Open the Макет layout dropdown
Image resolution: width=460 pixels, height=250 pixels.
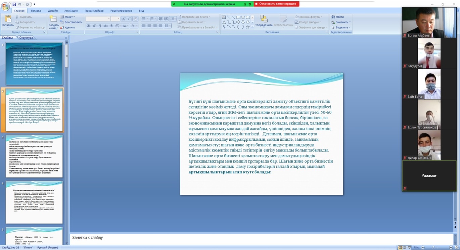click(67, 17)
